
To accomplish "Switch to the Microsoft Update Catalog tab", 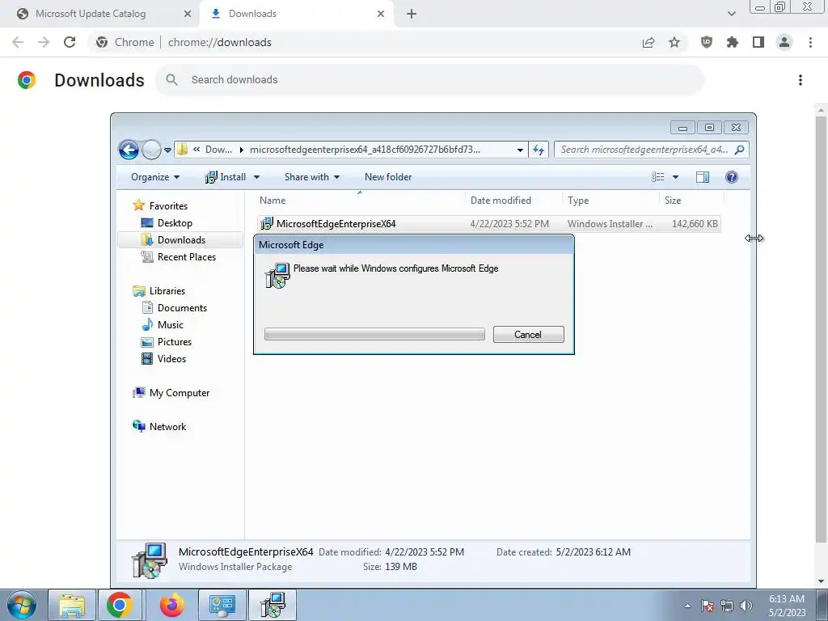I will 100,14.
